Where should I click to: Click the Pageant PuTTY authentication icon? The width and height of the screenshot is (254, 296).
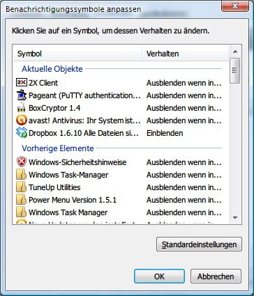coord(22,95)
